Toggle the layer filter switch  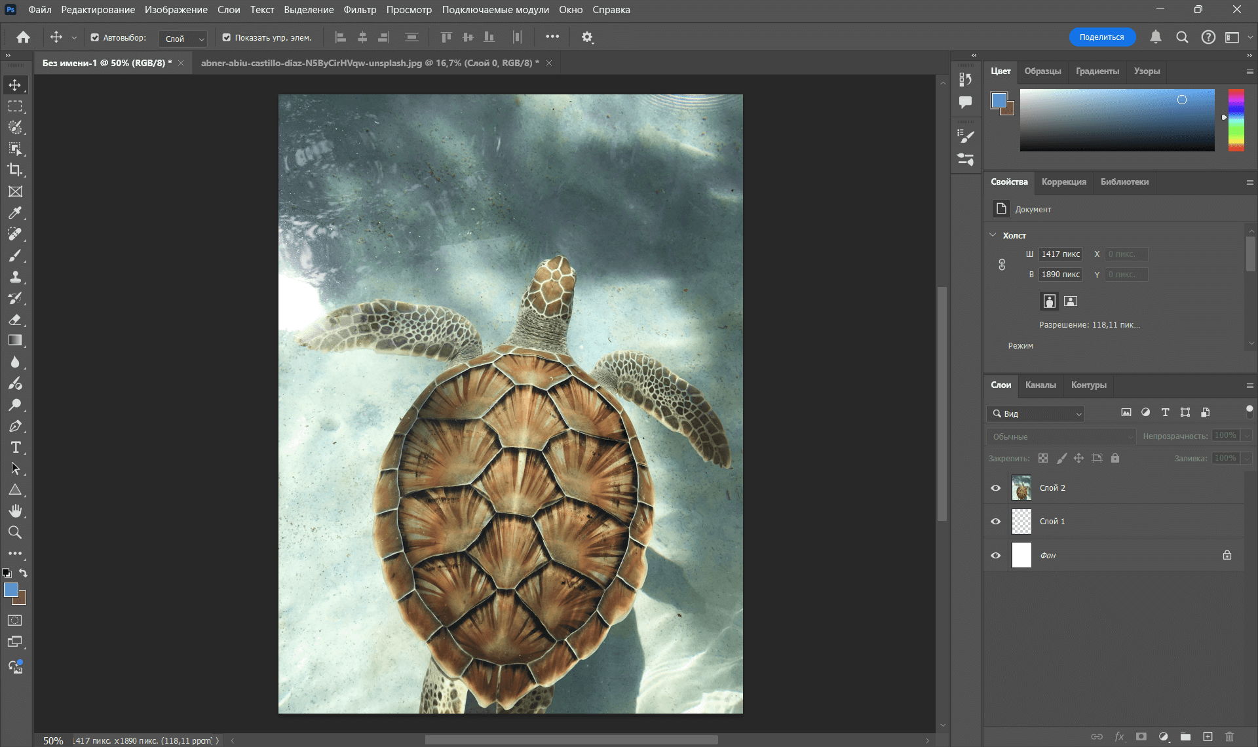(x=1249, y=412)
